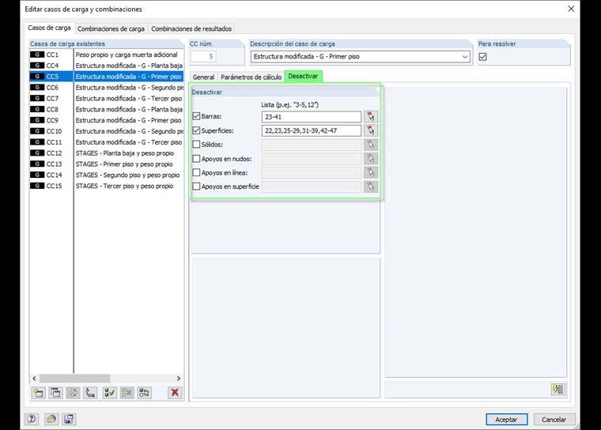Select CC1 Peso propio y carga muerta

(x=107, y=55)
